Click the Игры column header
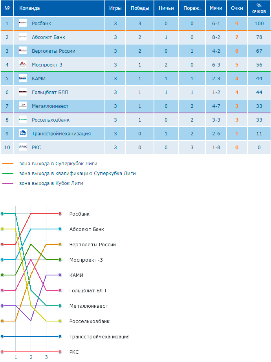Image resolution: width=271 pixels, height=362 pixels. 115,8
